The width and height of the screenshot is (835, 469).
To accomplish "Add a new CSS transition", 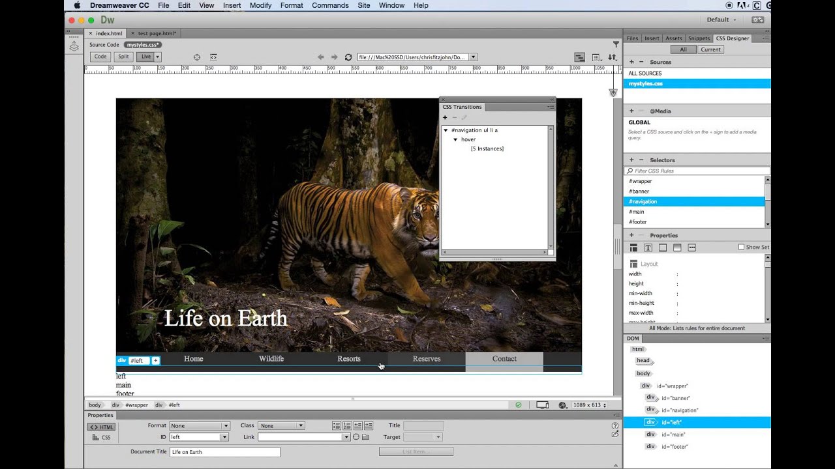I will click(445, 117).
